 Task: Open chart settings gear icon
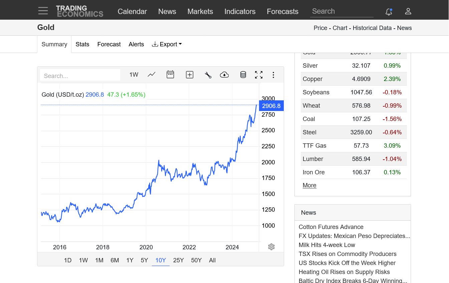271,247
